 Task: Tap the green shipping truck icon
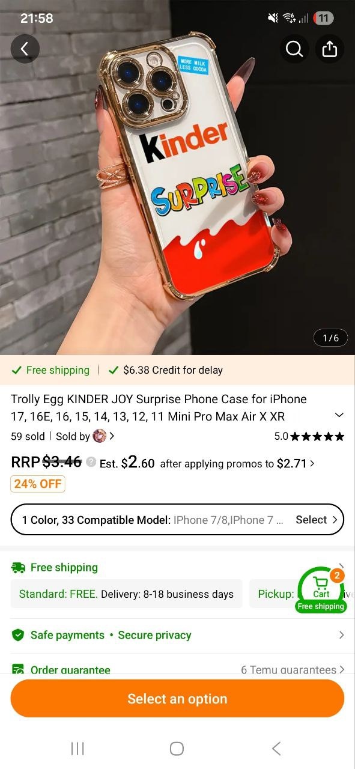point(18,568)
